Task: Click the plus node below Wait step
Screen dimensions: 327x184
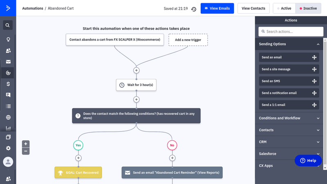Action: click(x=137, y=99)
